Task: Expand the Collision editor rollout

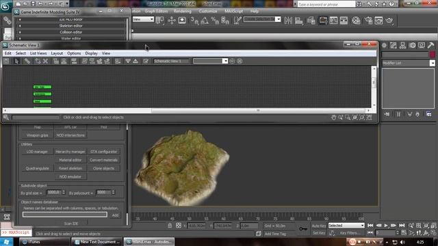Action: click(70, 32)
